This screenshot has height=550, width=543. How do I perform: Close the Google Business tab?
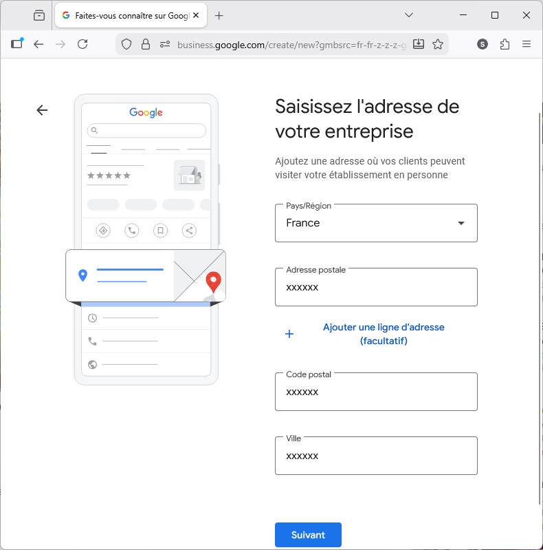(196, 15)
